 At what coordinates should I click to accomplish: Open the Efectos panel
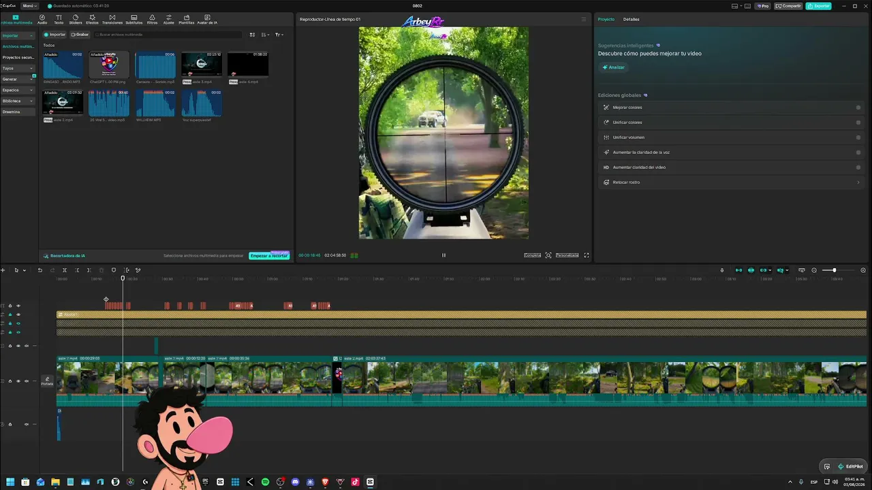click(x=92, y=20)
